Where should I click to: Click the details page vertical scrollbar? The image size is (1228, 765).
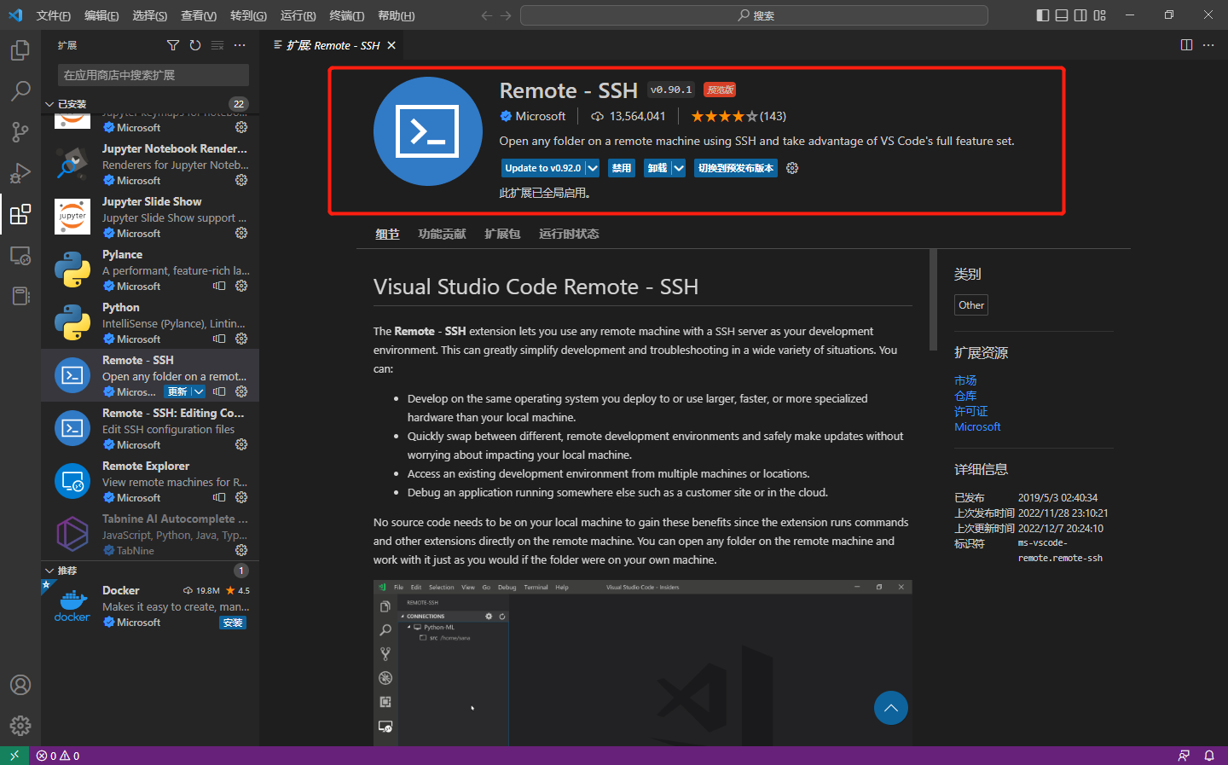click(x=933, y=300)
